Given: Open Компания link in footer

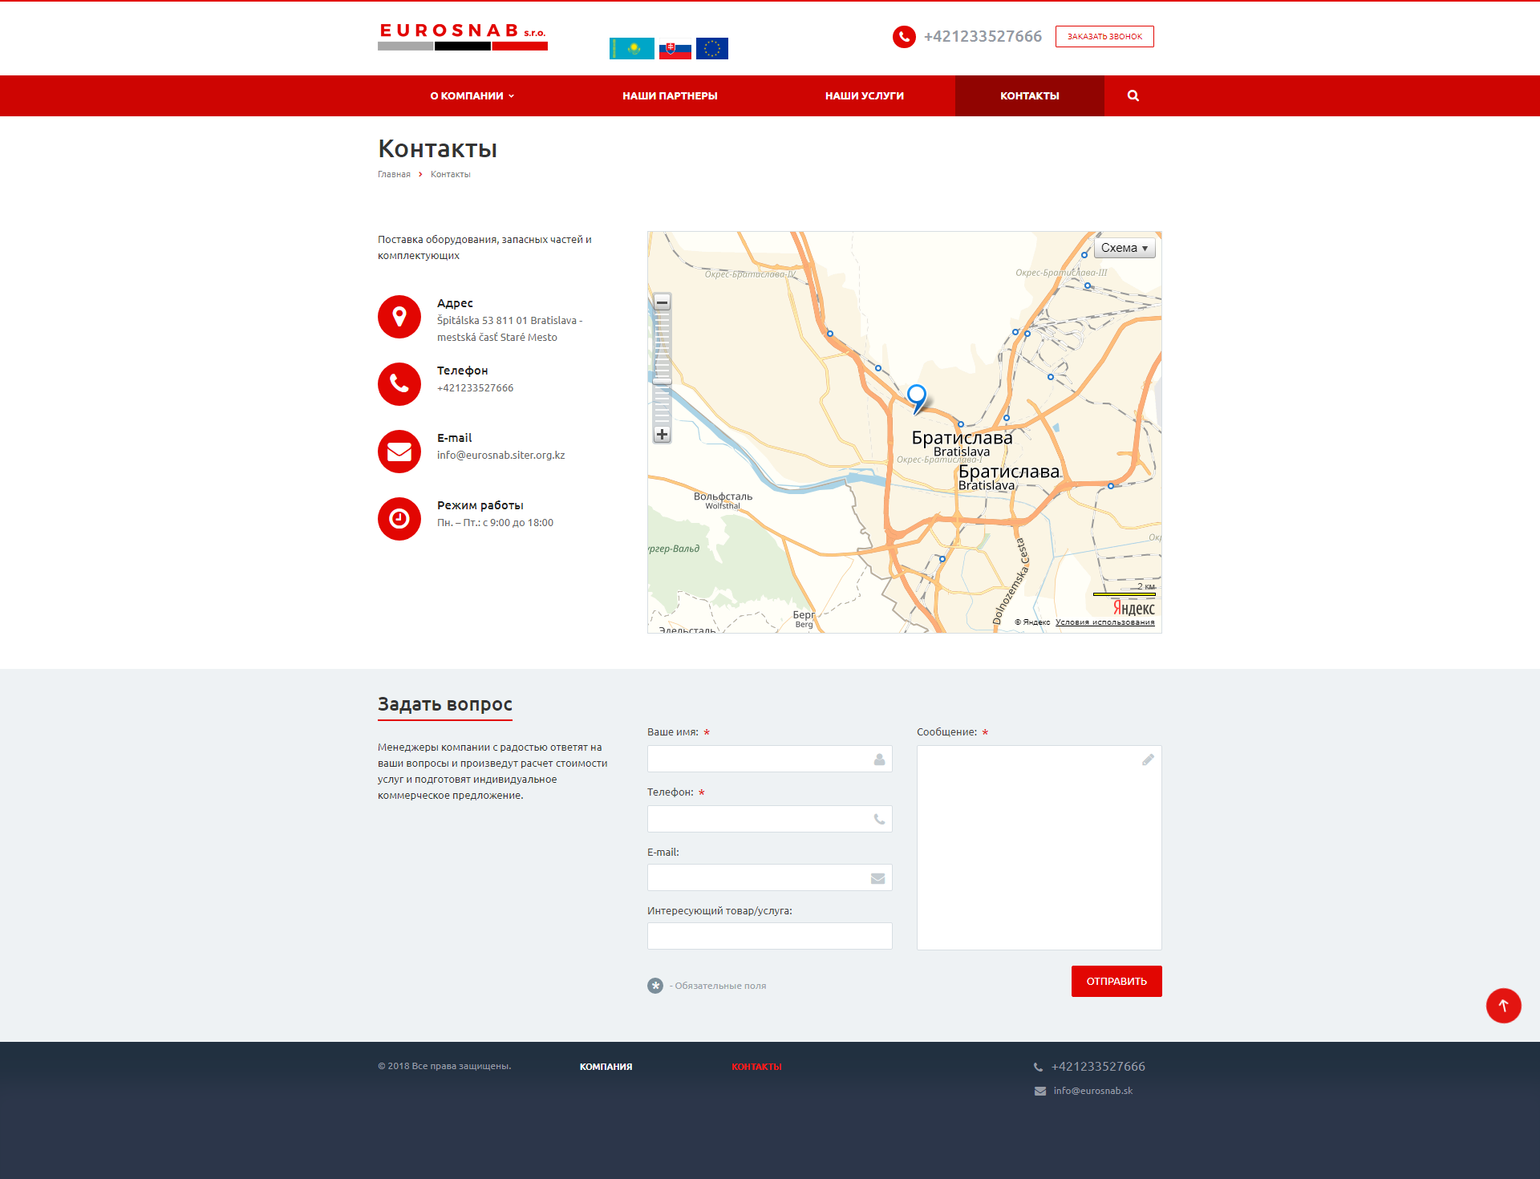Looking at the screenshot, I should tap(606, 1067).
